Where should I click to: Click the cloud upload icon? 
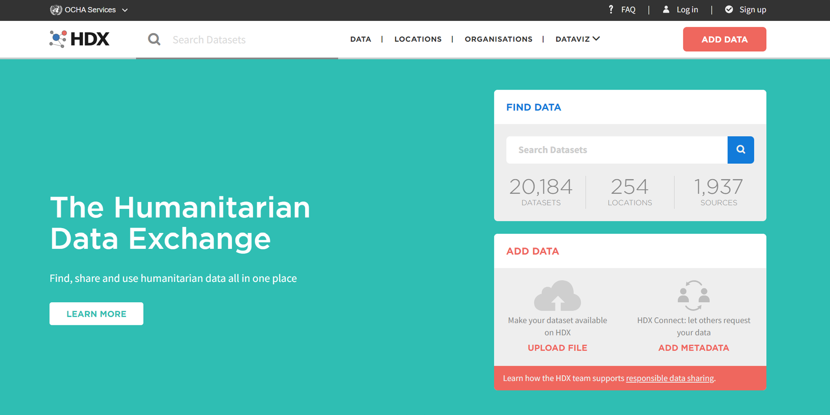pyautogui.click(x=558, y=296)
